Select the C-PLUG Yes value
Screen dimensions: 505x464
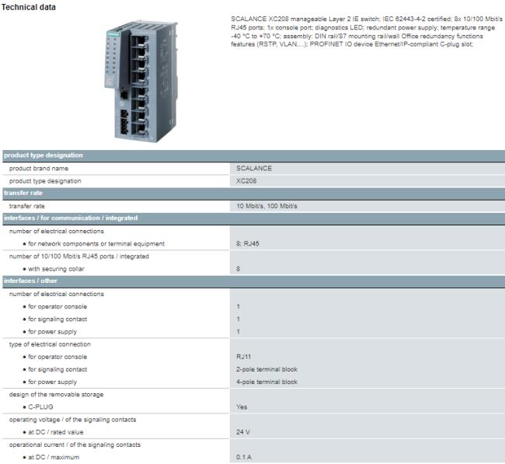pyautogui.click(x=242, y=406)
